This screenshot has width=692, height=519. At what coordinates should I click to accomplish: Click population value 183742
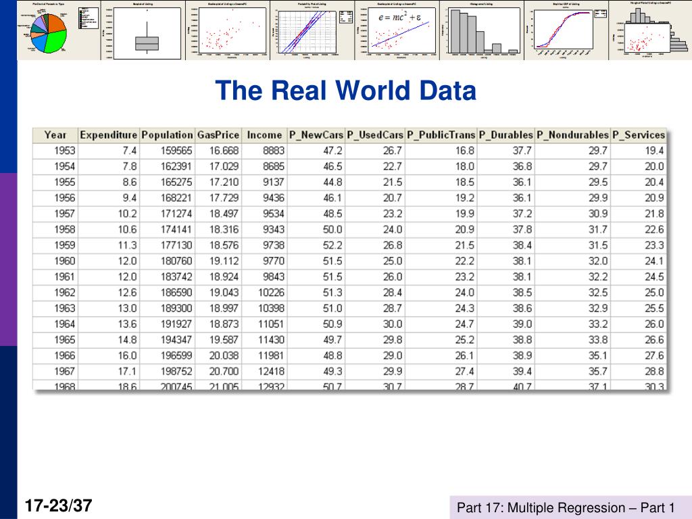pos(176,277)
